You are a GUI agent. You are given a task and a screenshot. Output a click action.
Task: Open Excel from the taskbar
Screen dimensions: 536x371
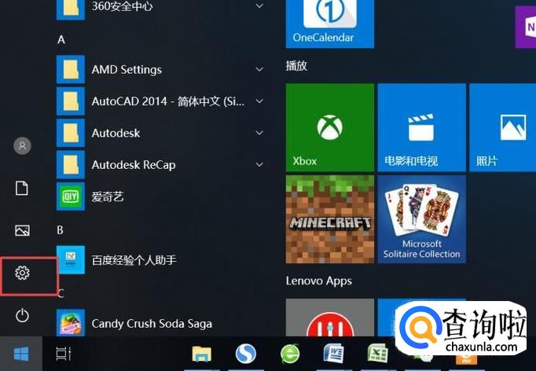pos(377,353)
